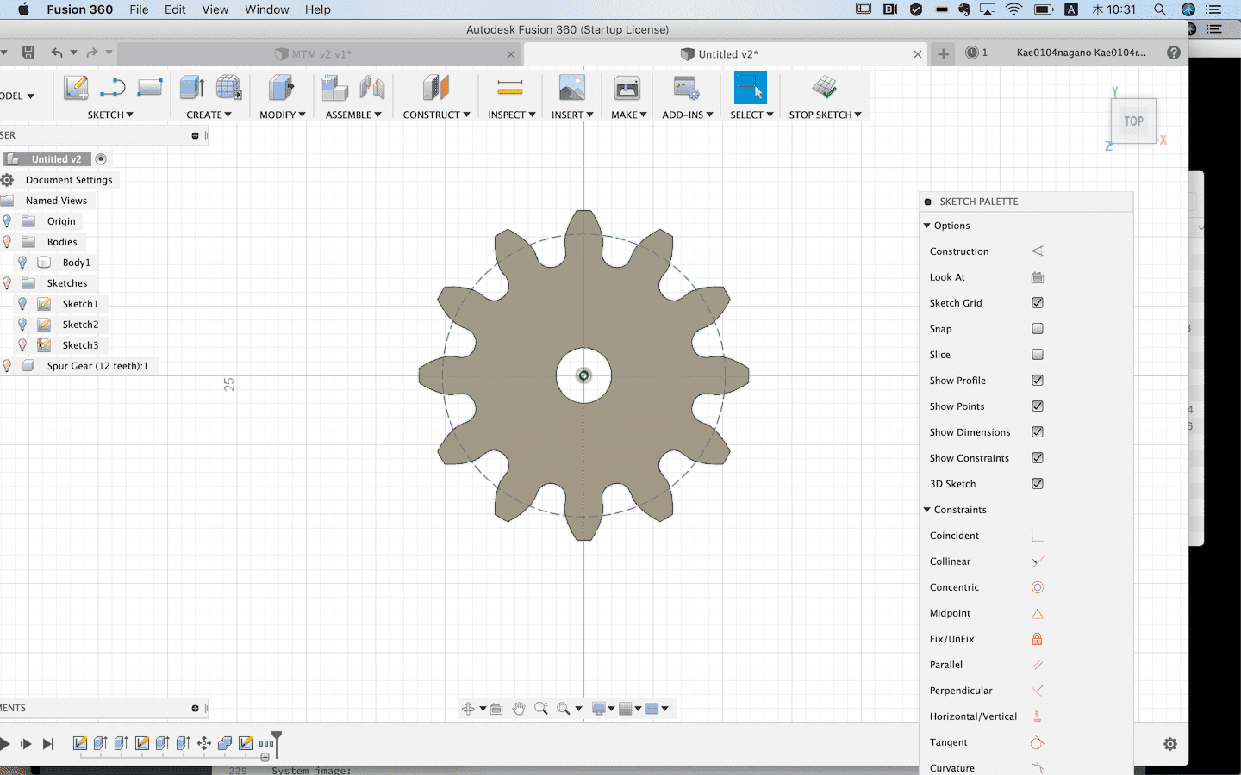Toggle the Show Points checkbox
Viewport: 1241px width, 775px height.
tap(1038, 406)
